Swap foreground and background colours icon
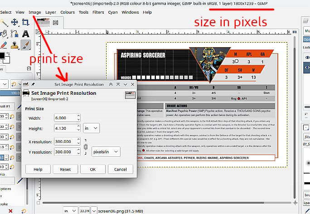 (8, 53)
